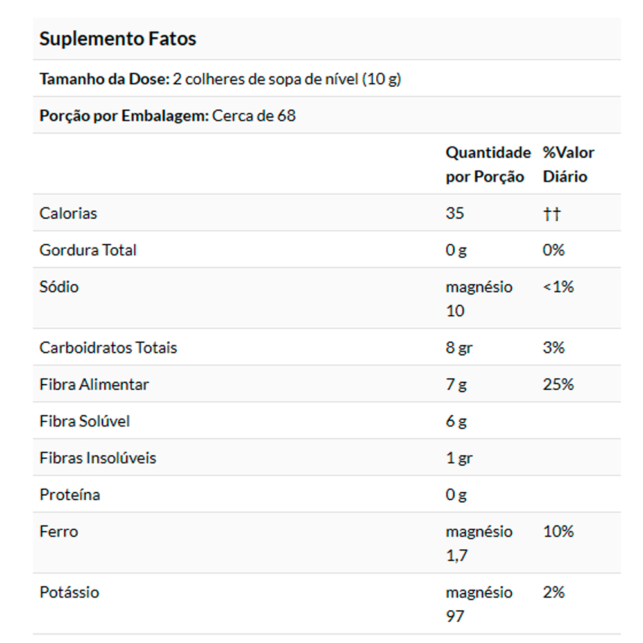Select the "Carboidratos Totais" row label
This screenshot has width=643, height=643.
point(108,348)
